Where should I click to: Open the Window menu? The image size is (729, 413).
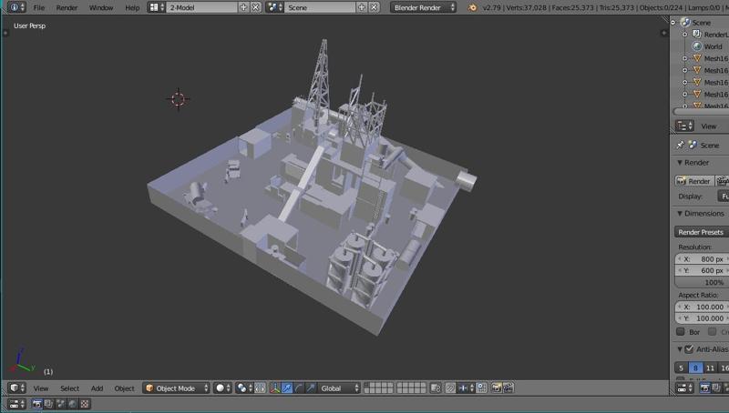point(101,7)
